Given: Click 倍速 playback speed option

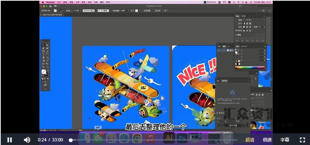Looking at the screenshot, I should (x=267, y=140).
